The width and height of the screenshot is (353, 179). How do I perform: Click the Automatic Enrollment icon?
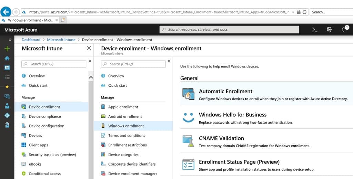click(x=188, y=95)
